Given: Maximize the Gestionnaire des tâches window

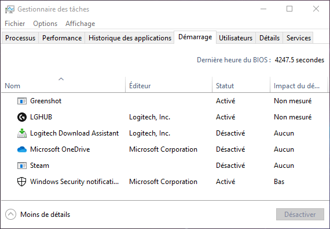Looking at the screenshot, I should click(289, 9).
